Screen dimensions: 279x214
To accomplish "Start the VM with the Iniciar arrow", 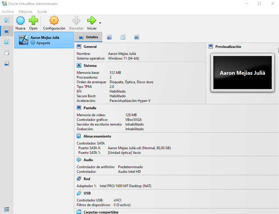I will 92,21.
